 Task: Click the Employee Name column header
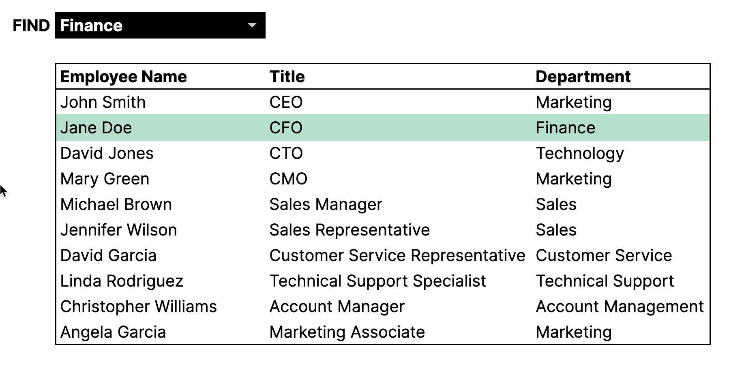click(x=124, y=77)
